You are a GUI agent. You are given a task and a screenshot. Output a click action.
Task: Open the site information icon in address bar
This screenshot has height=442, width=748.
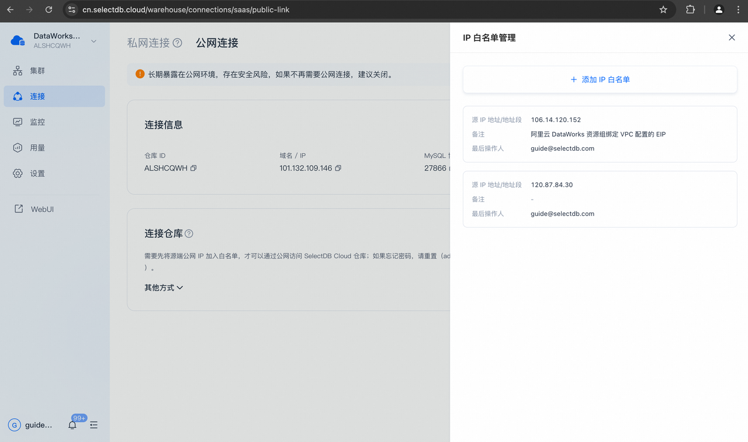pyautogui.click(x=72, y=10)
